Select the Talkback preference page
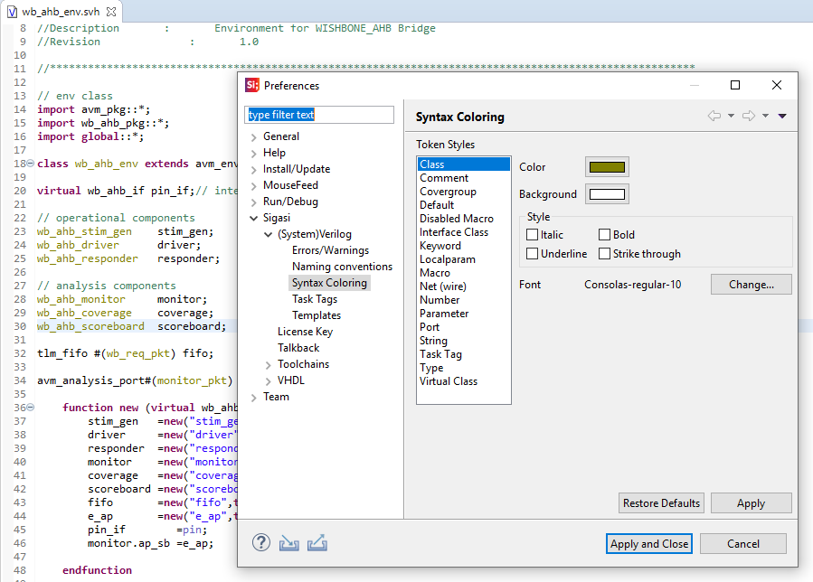Image resolution: width=813 pixels, height=582 pixels. 298,348
